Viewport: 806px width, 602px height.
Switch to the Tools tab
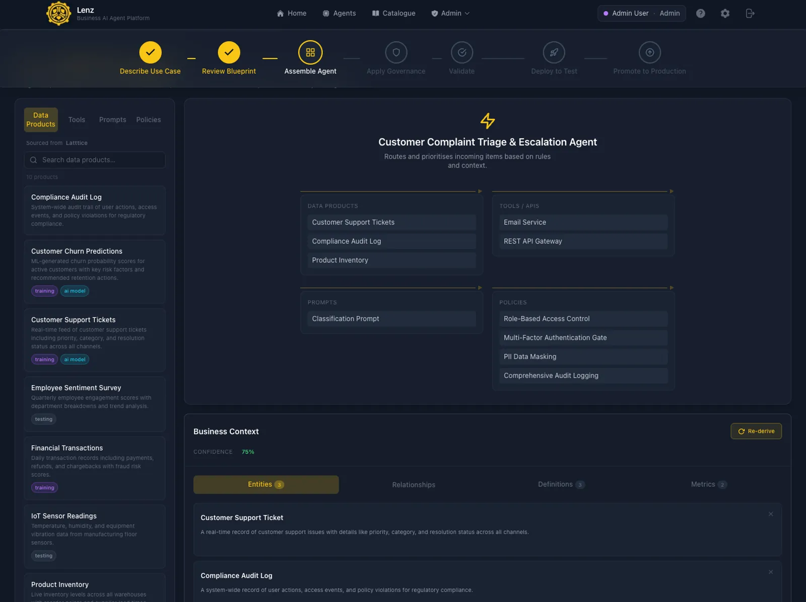click(77, 120)
